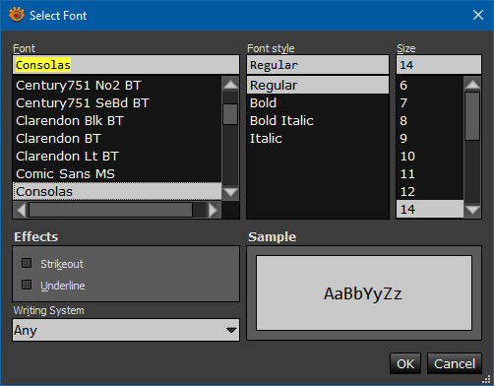Choose Italic font style
This screenshot has width=494, height=386.
pyautogui.click(x=318, y=139)
